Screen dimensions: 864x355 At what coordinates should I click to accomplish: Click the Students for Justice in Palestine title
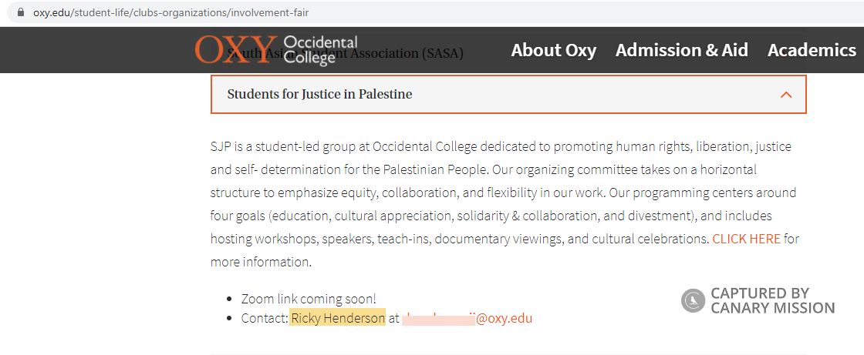[x=319, y=94]
